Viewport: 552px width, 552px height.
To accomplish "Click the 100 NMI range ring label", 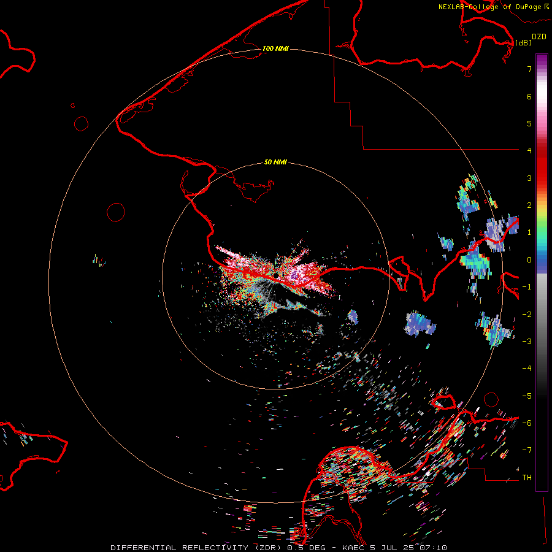I will 275,48.
